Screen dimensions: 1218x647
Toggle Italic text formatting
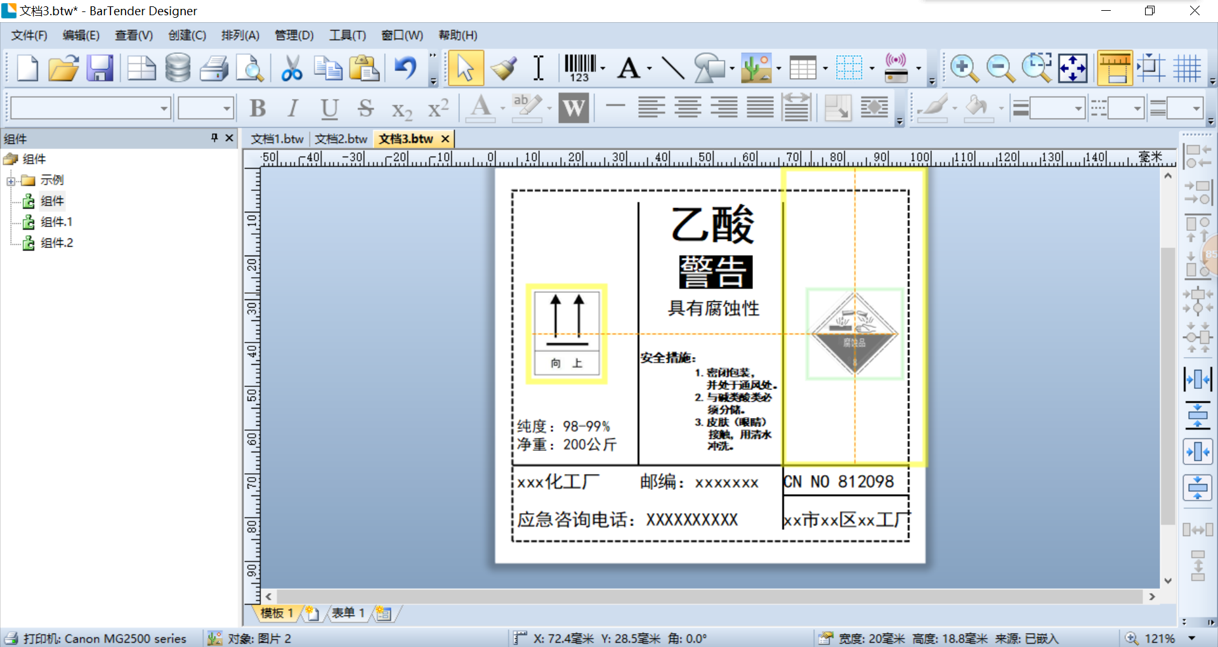pos(292,108)
